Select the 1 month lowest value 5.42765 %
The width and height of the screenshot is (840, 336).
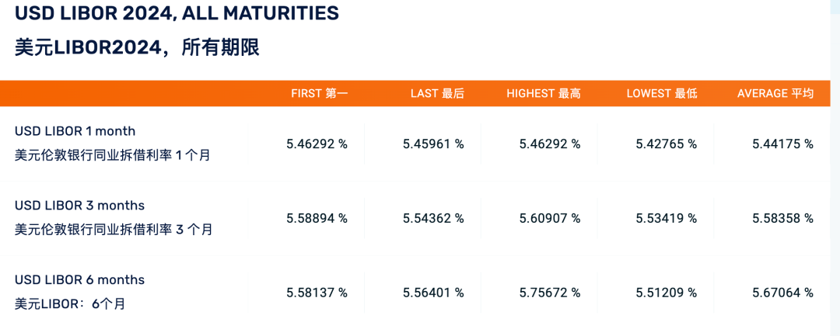(x=667, y=144)
